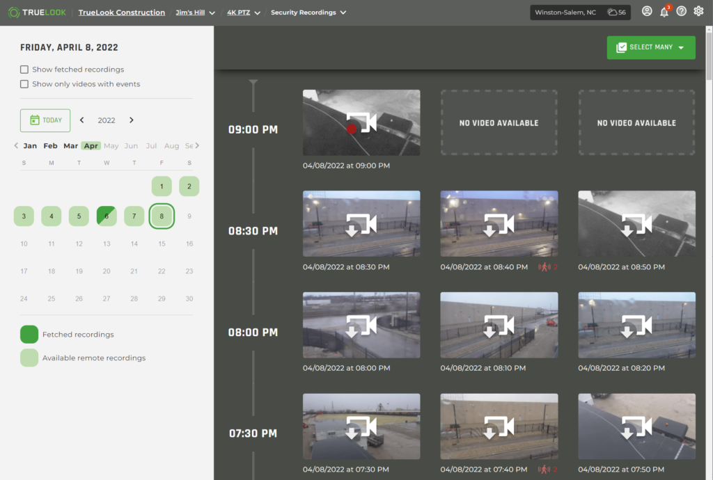The image size is (713, 480).
Task: Click caption 04/08/2022 at 08:50 PM
Action: click(621, 267)
